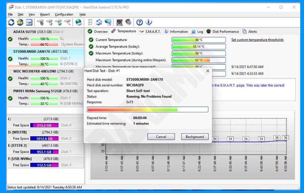The width and height of the screenshot is (304, 193).
Task: Click the E: [ST5TB 2] free space 953.1 GB bar
Action: 45,152
